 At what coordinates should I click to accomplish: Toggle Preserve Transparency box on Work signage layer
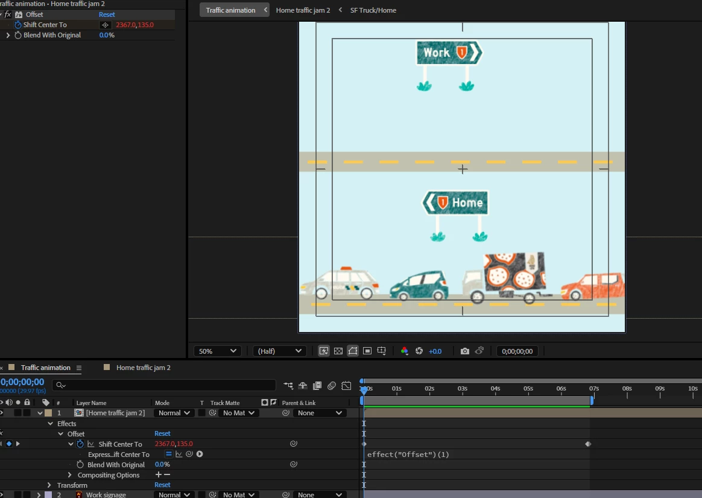[202, 494]
